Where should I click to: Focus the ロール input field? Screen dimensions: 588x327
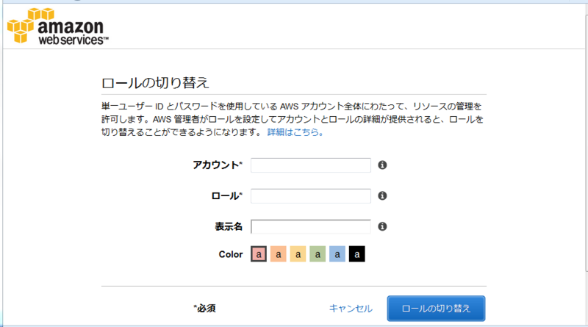point(310,196)
